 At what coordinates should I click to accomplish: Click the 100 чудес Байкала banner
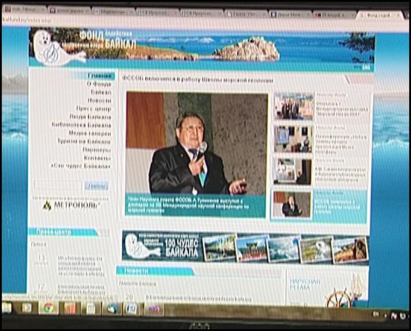tap(246, 248)
